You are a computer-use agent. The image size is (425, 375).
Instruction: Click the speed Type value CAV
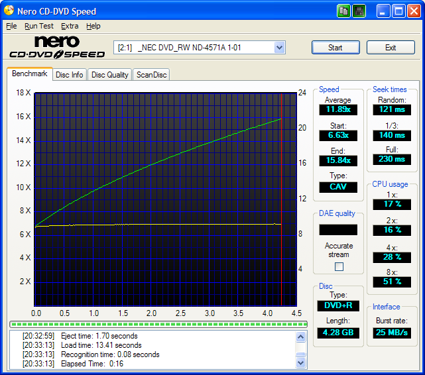338,187
